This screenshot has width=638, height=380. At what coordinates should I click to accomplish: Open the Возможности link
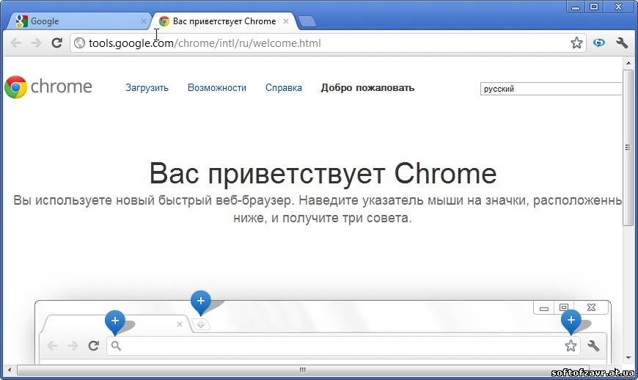coord(217,87)
